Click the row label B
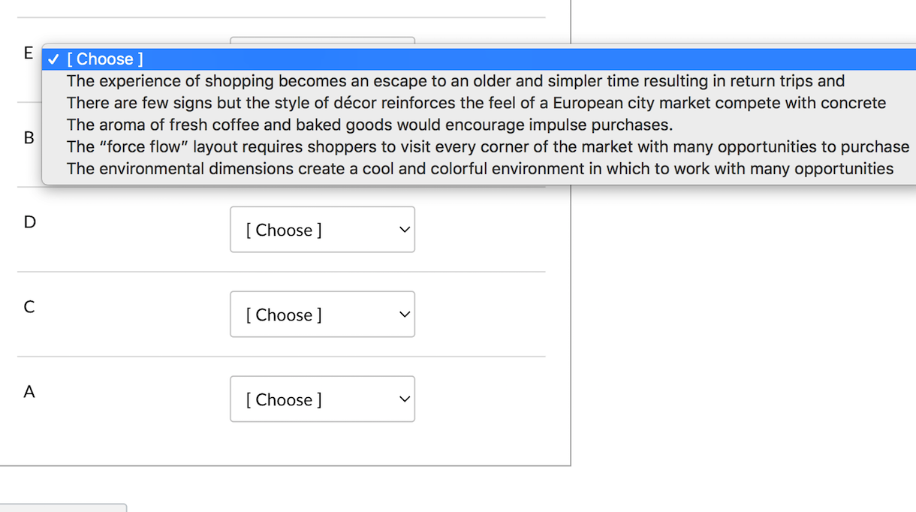916x512 pixels. click(x=28, y=137)
